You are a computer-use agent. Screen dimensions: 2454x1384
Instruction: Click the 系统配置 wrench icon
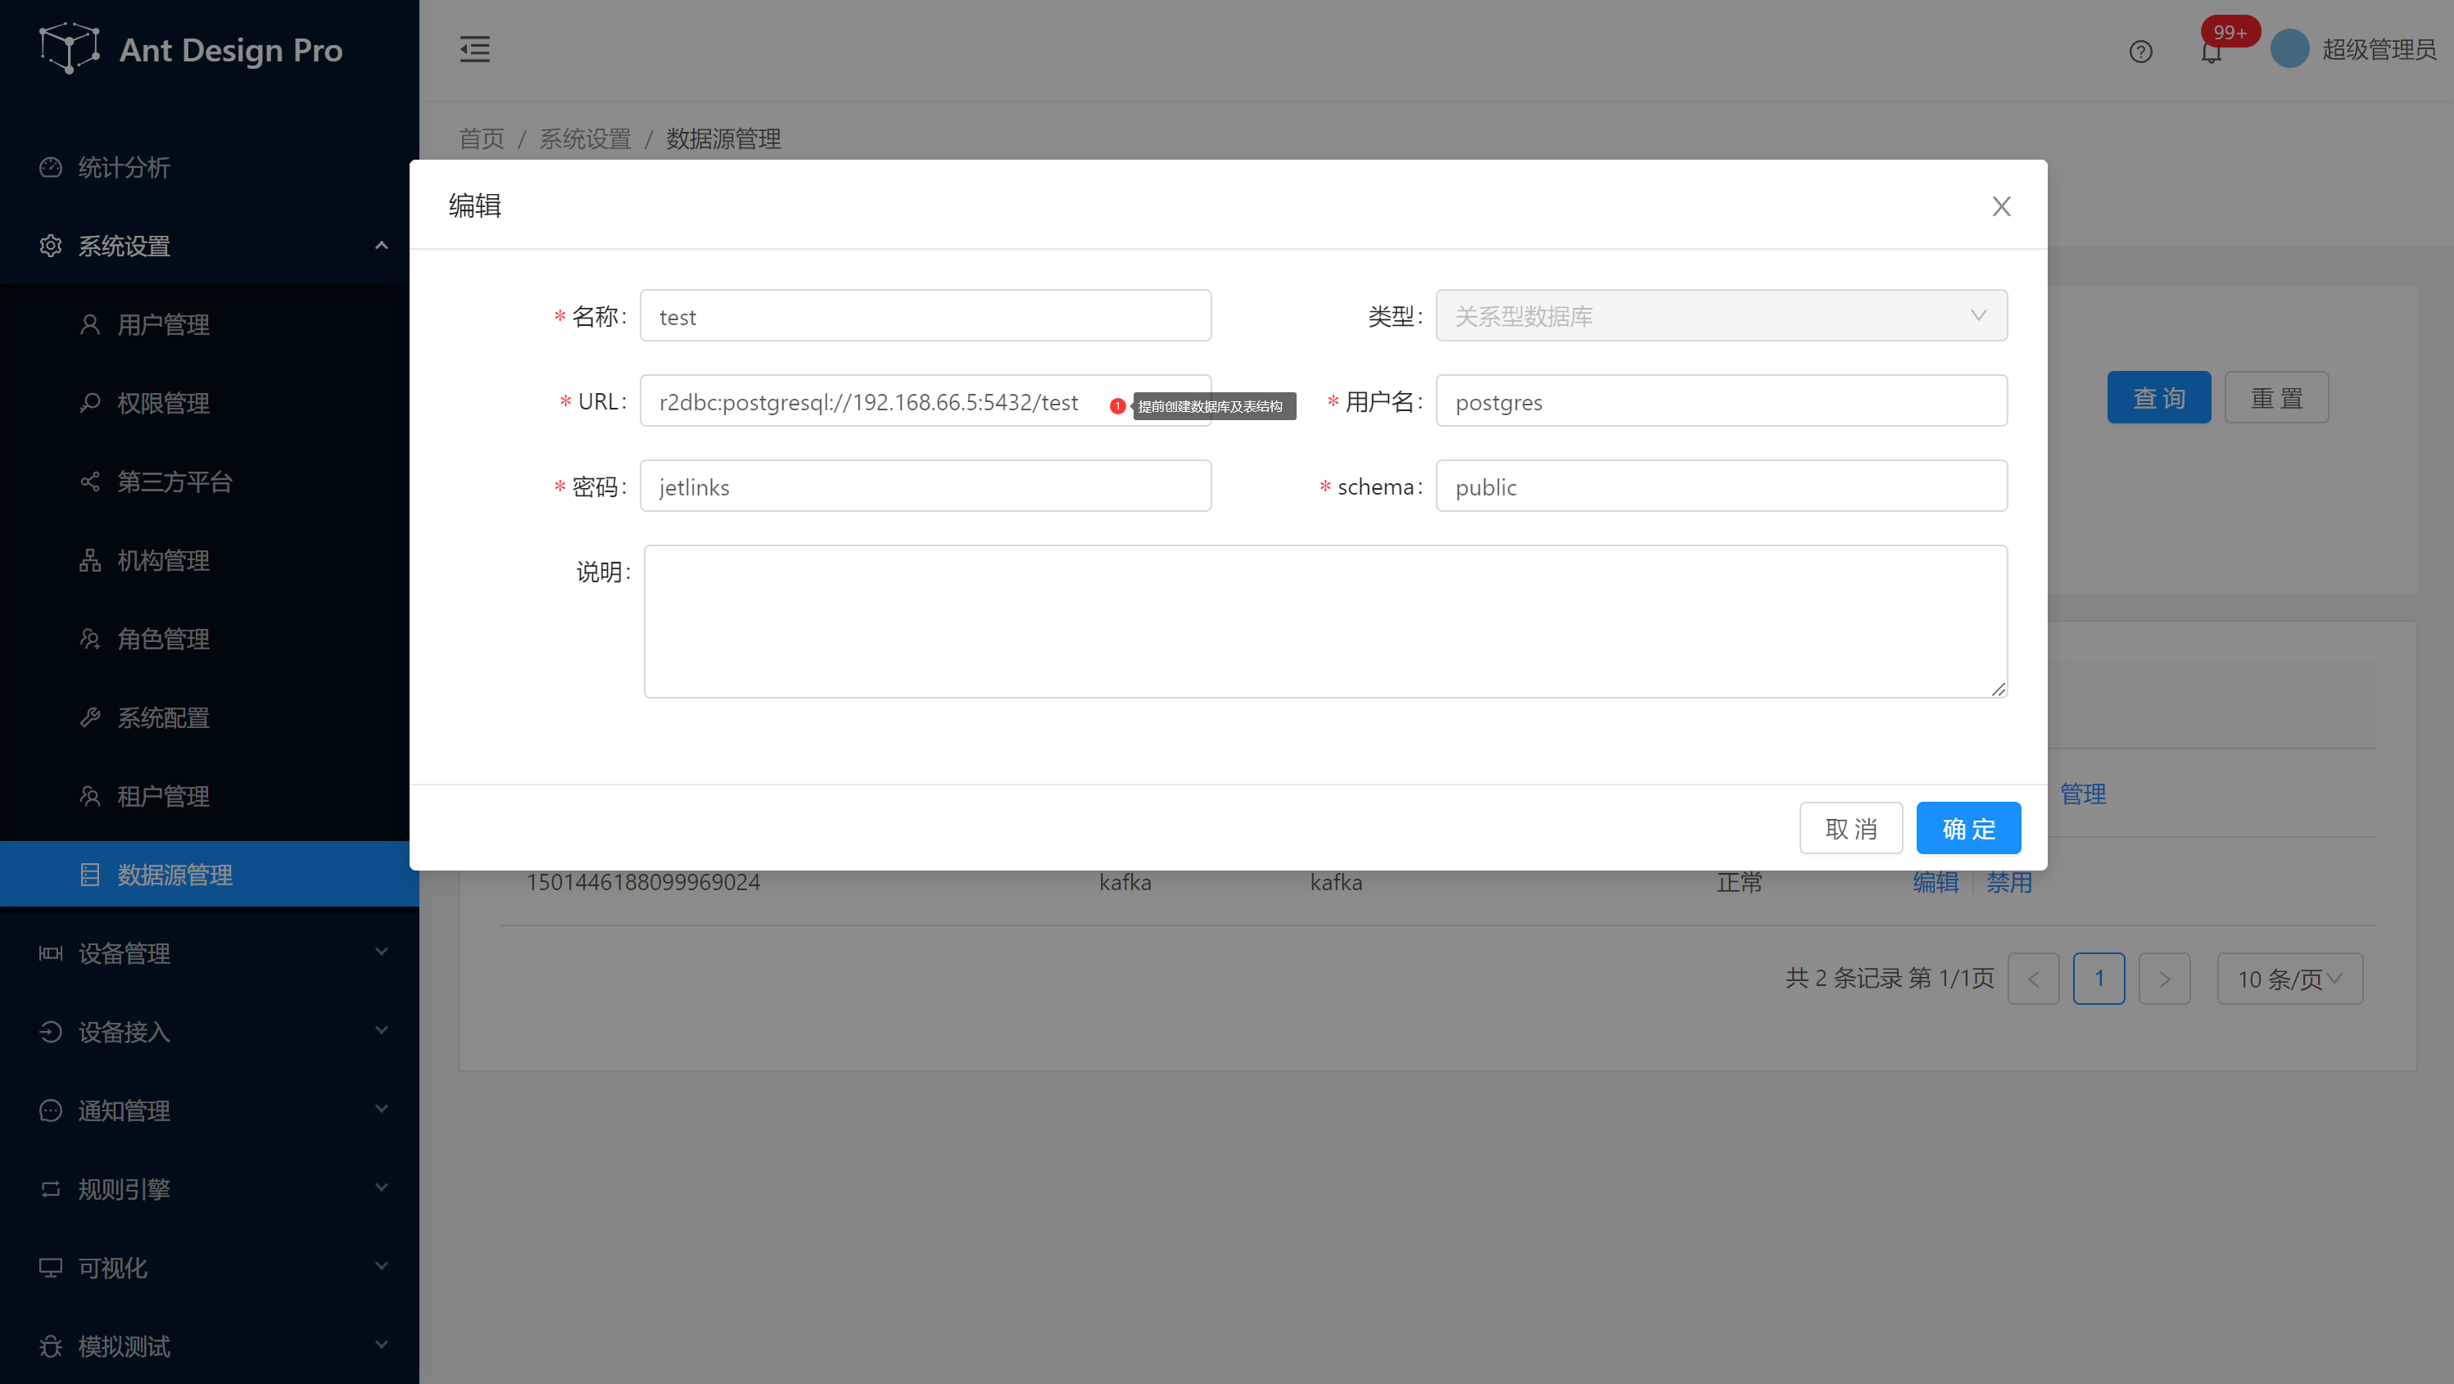(89, 717)
